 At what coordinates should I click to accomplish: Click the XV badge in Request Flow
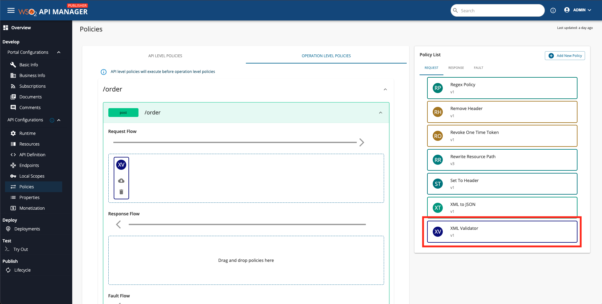coord(121,165)
